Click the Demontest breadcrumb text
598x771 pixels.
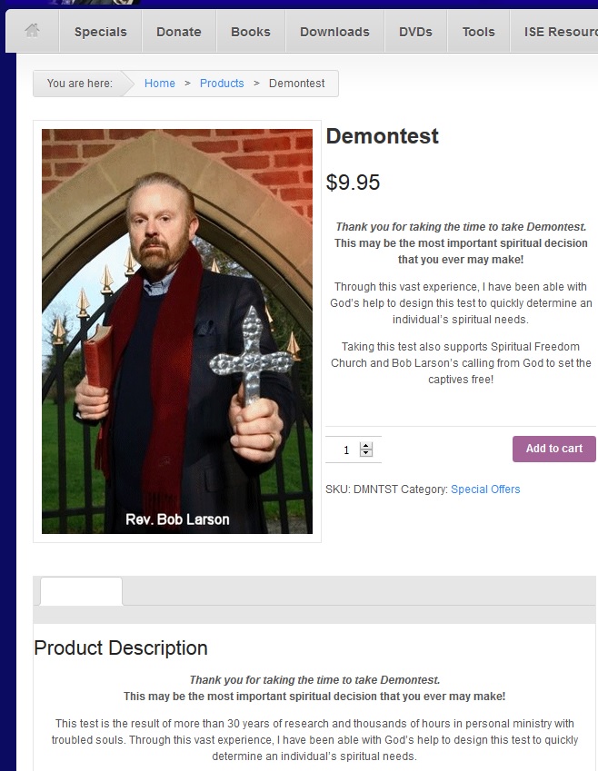pos(297,84)
